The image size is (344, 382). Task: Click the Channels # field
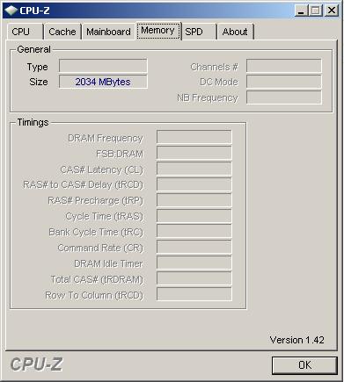(284, 66)
